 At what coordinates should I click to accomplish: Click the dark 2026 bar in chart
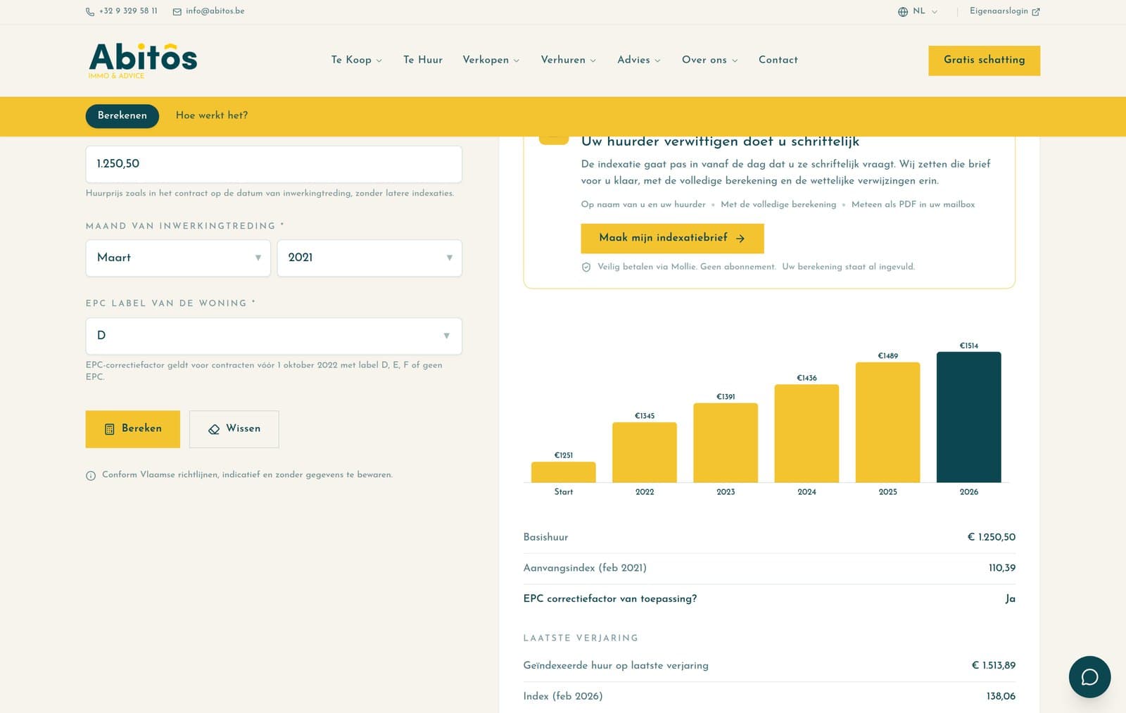pos(968,417)
